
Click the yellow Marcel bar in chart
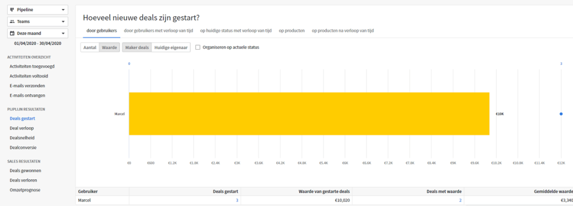point(309,114)
